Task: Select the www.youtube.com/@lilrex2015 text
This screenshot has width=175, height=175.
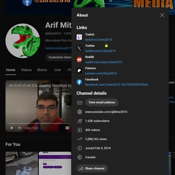Action: 106,112
